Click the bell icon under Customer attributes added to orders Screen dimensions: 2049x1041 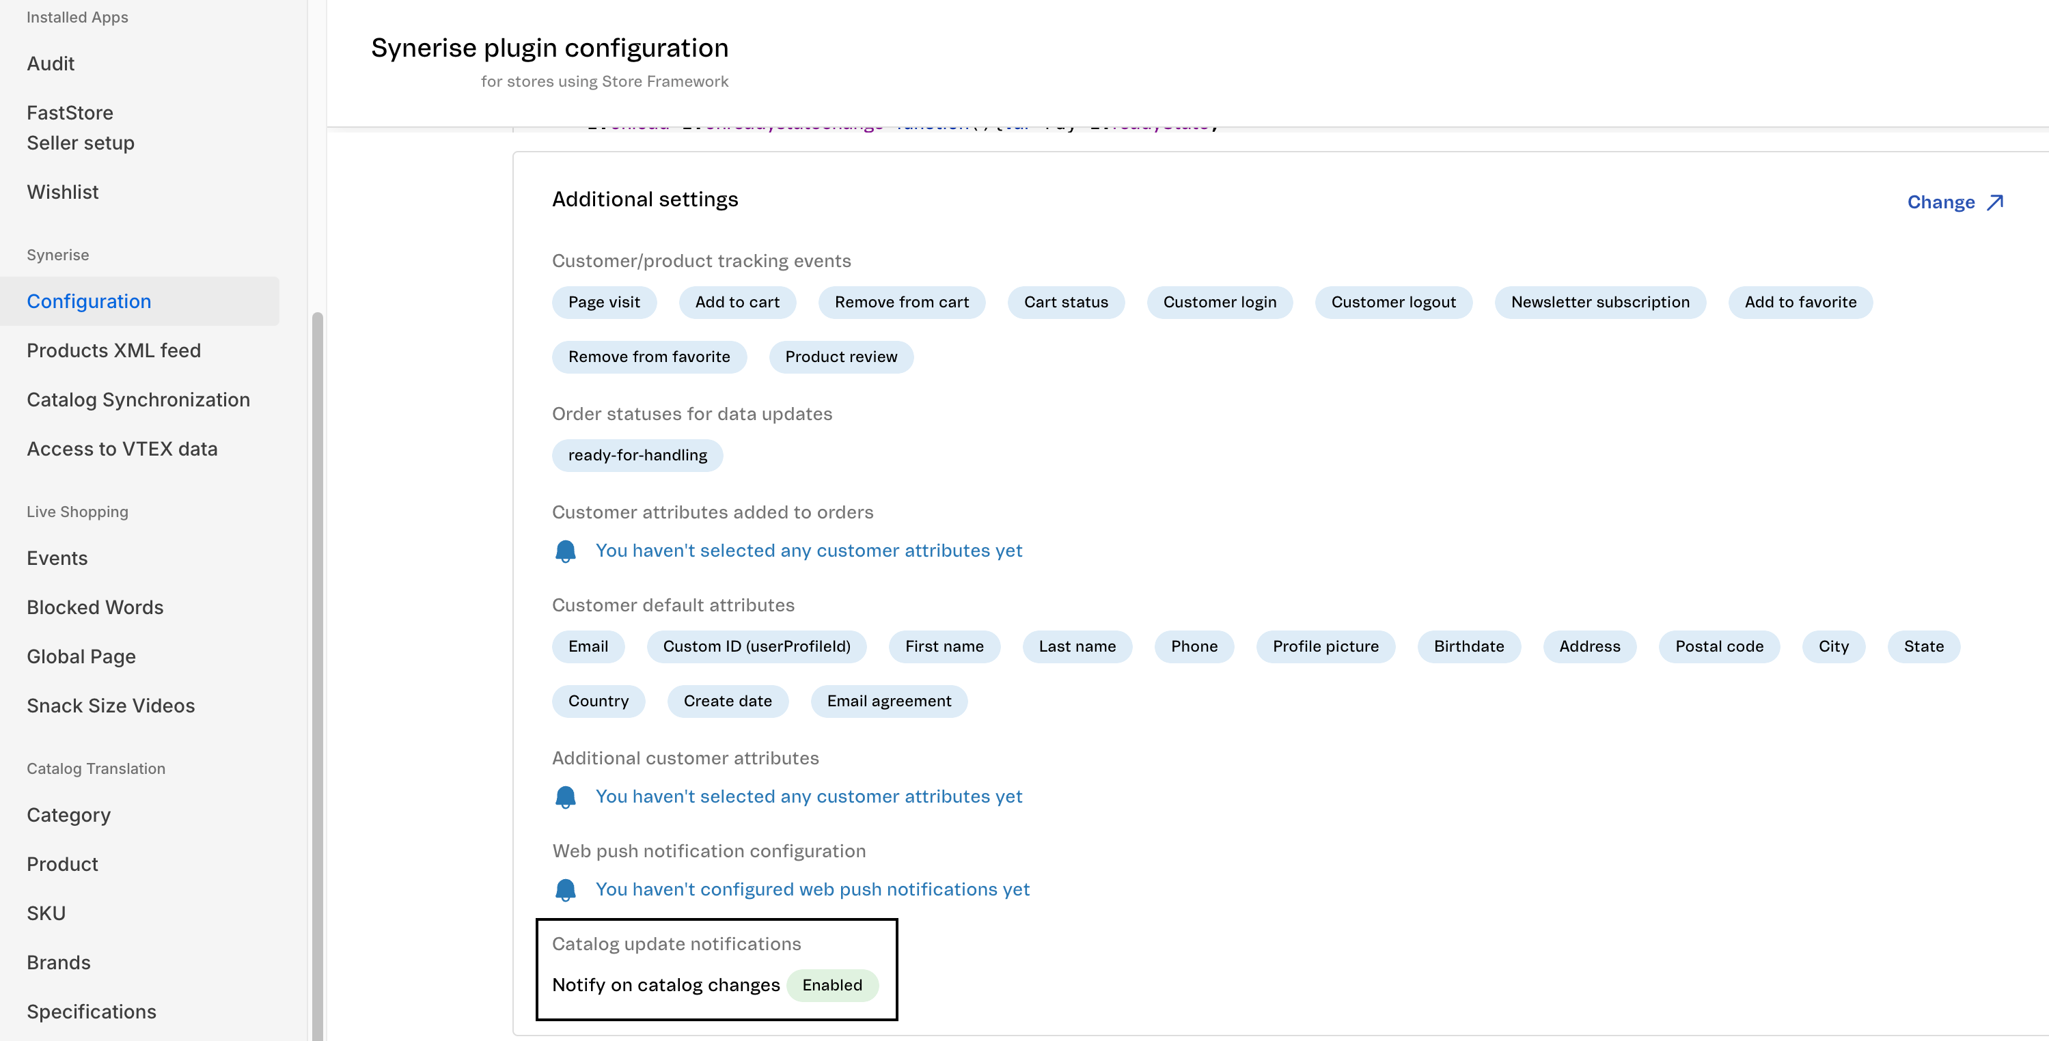(566, 551)
